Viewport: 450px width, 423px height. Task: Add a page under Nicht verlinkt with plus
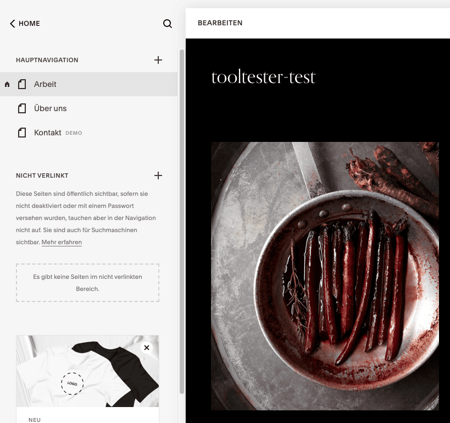pyautogui.click(x=158, y=175)
